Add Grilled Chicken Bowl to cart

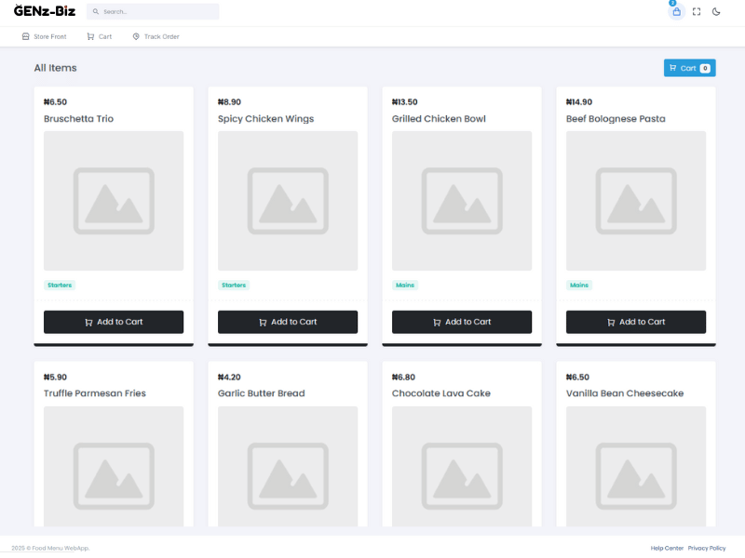[x=462, y=322]
